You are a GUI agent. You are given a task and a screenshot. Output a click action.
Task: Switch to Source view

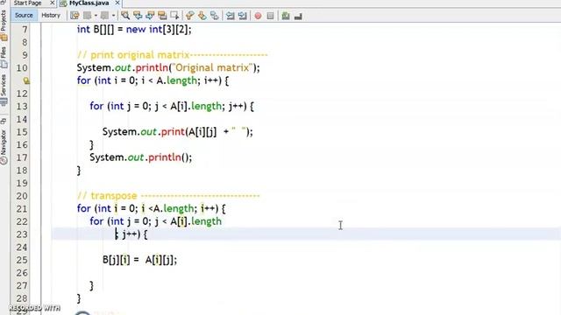click(24, 16)
